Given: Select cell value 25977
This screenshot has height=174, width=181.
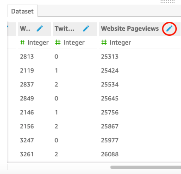Looking at the screenshot, I should (110, 141).
